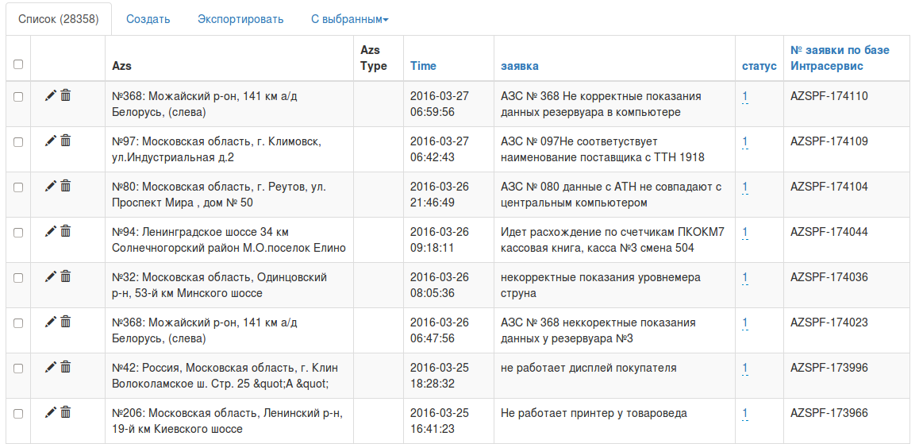Expand the 'С выбранным' dropdown
919x444 pixels.
(349, 19)
